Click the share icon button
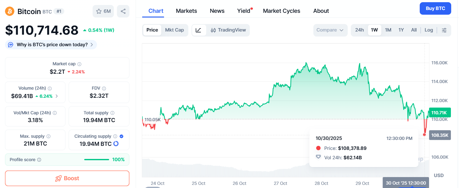This screenshot has height=188, width=459. click(x=123, y=11)
